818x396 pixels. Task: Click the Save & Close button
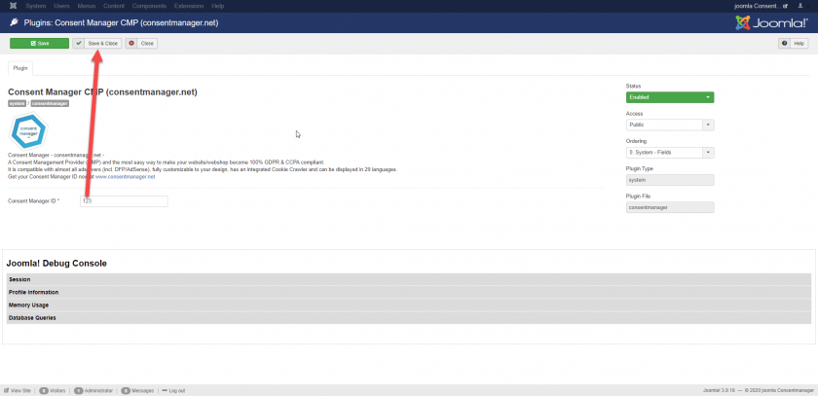pos(97,43)
